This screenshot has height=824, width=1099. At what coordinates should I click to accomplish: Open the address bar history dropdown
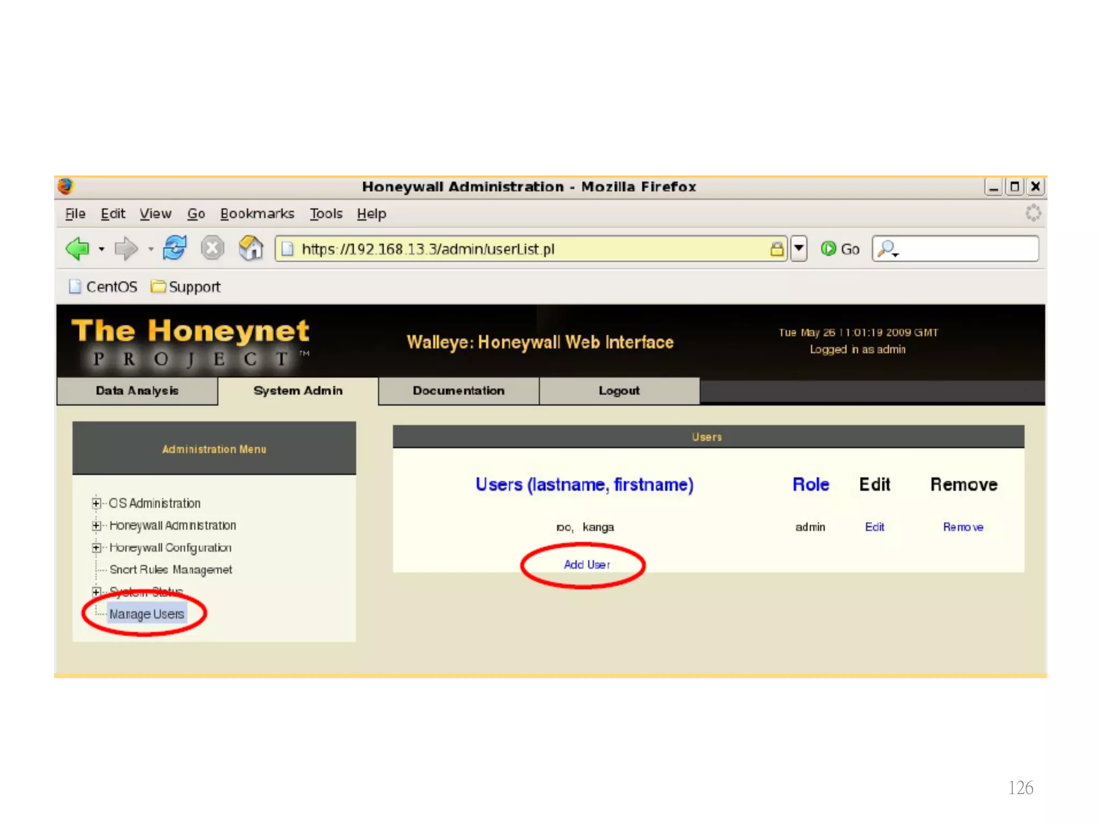[799, 248]
